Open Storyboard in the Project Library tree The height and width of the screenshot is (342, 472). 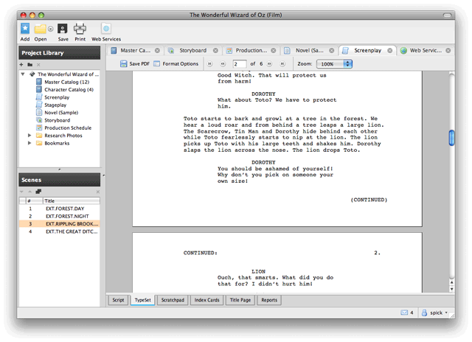tap(58, 120)
